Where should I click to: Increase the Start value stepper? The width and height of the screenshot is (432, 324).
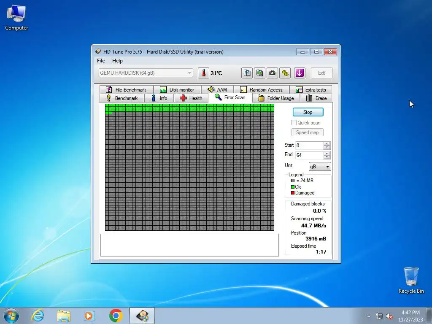327,143
